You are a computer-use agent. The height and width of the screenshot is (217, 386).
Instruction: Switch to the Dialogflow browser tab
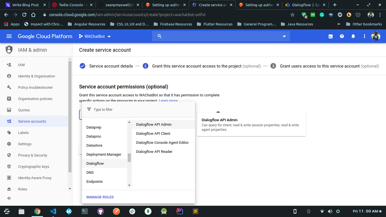click(306, 5)
